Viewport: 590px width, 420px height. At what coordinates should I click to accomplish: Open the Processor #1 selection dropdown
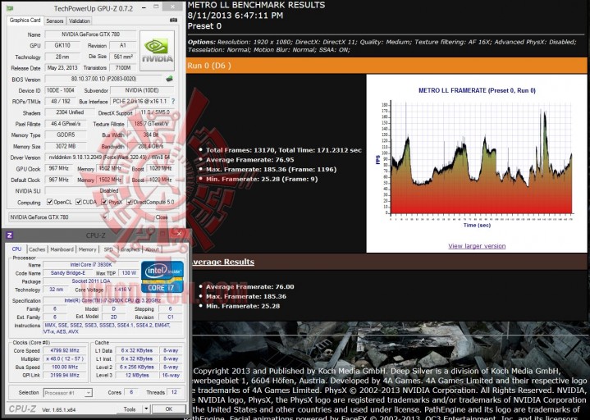coord(68,393)
